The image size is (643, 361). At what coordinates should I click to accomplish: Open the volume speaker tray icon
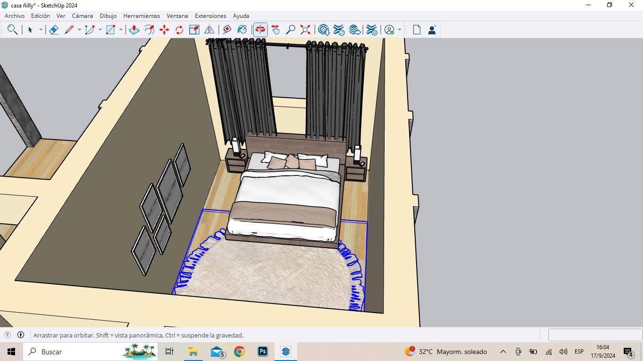pos(563,352)
